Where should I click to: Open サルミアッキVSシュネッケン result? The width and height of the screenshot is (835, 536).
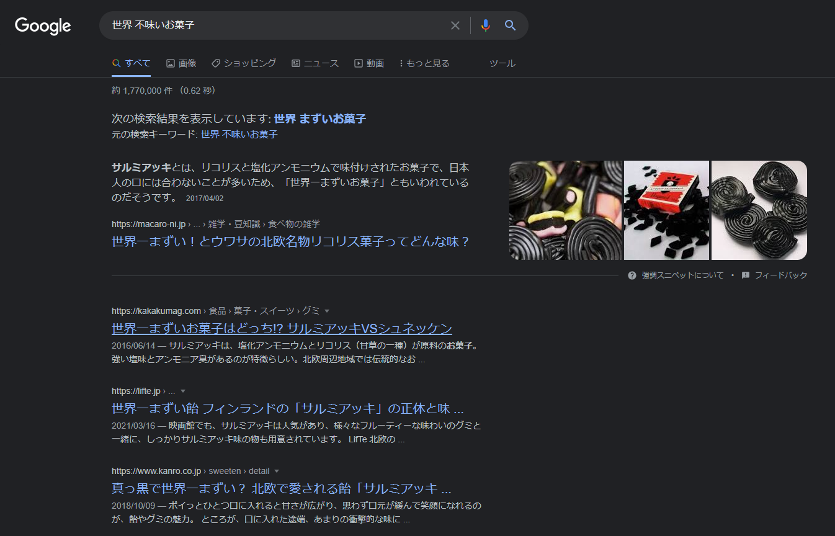tap(282, 328)
